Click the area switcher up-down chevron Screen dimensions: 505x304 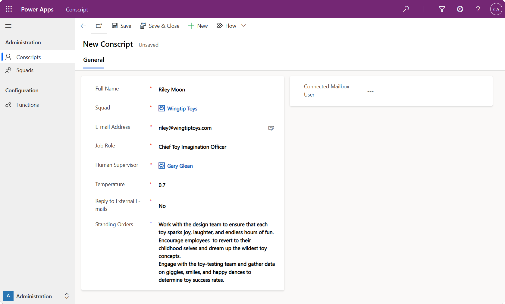tap(67, 296)
